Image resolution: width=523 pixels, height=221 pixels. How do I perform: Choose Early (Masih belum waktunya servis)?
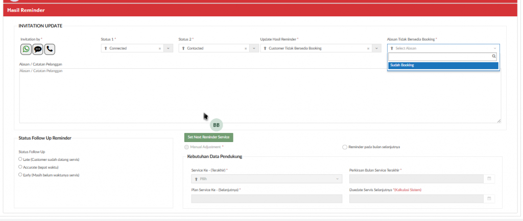click(20, 175)
